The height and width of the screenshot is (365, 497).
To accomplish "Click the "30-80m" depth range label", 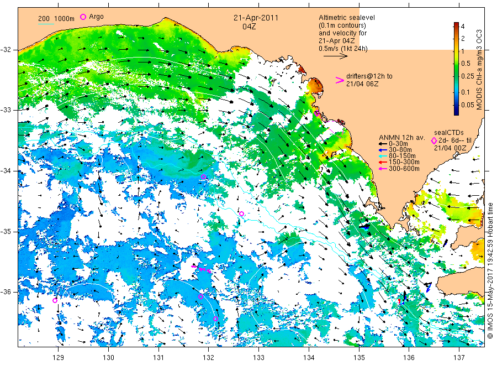I will [400, 150].
